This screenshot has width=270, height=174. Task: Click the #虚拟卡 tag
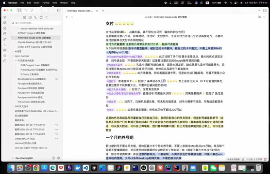click(x=111, y=81)
